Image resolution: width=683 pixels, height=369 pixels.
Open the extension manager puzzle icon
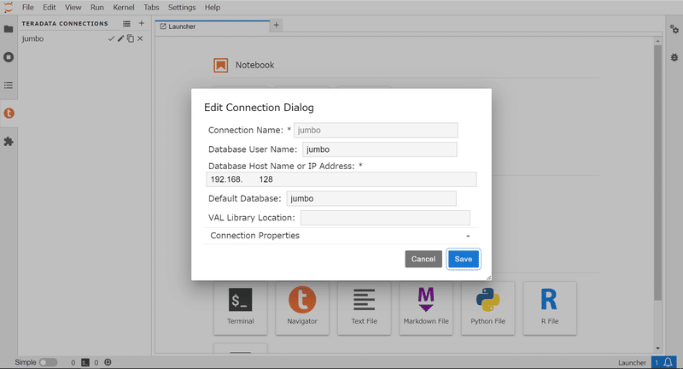(x=9, y=142)
